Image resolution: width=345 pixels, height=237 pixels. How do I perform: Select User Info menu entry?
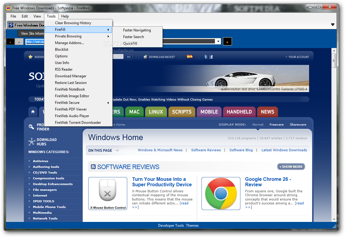[78, 63]
